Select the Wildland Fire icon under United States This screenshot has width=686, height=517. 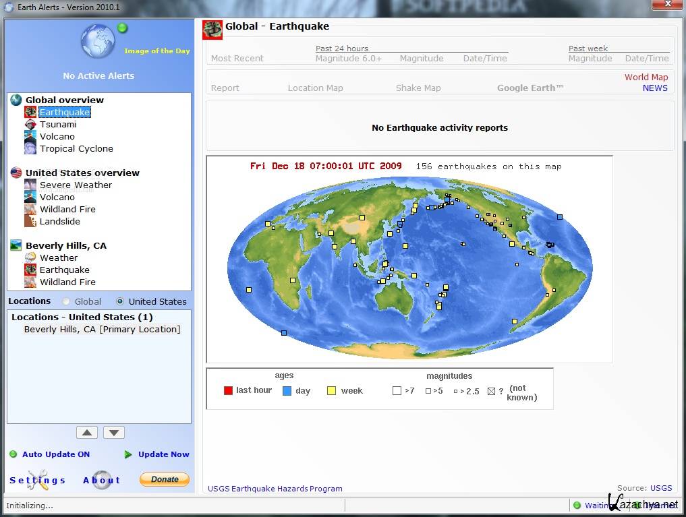pos(30,210)
